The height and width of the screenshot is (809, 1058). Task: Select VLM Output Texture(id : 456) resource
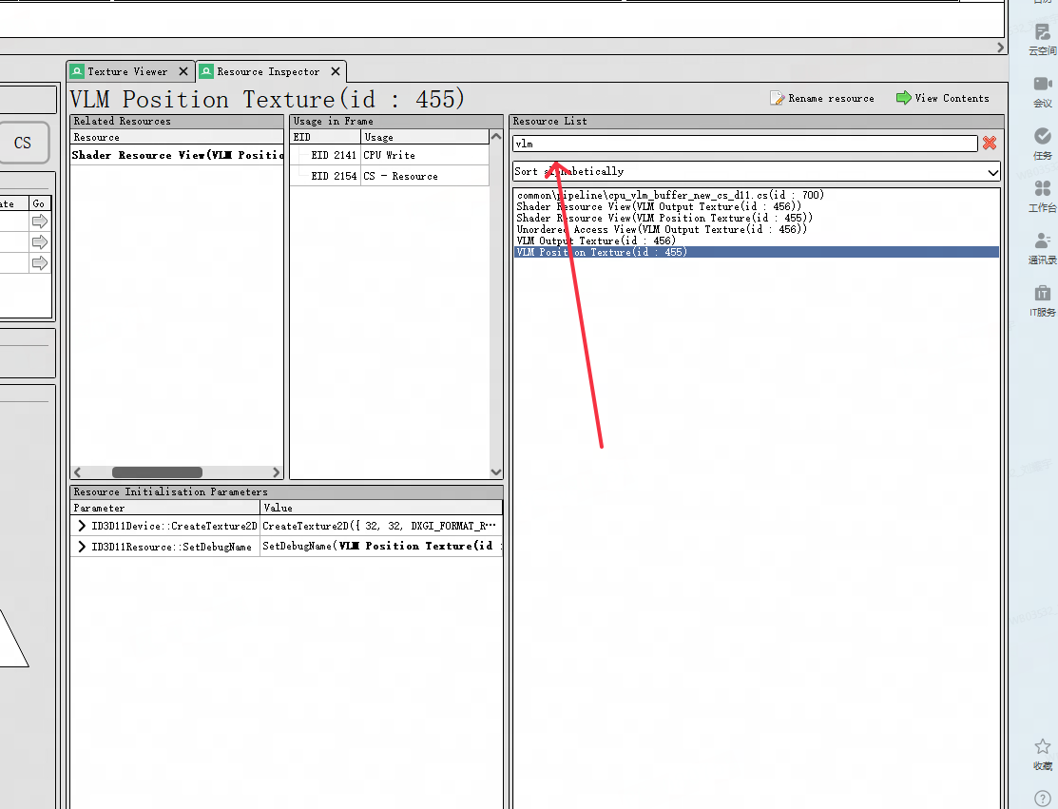596,241
